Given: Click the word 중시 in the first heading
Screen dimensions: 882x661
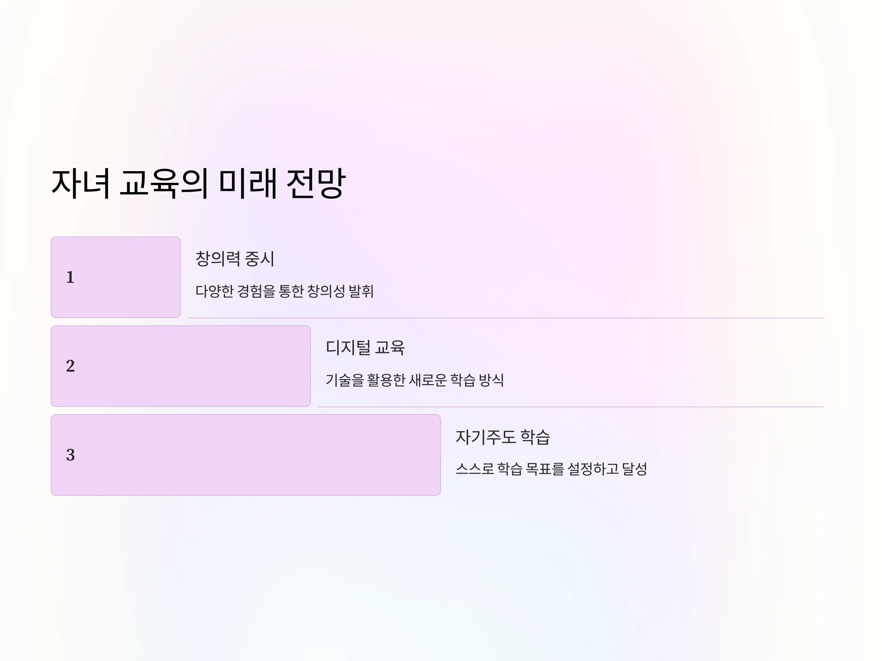Looking at the screenshot, I should 259,259.
